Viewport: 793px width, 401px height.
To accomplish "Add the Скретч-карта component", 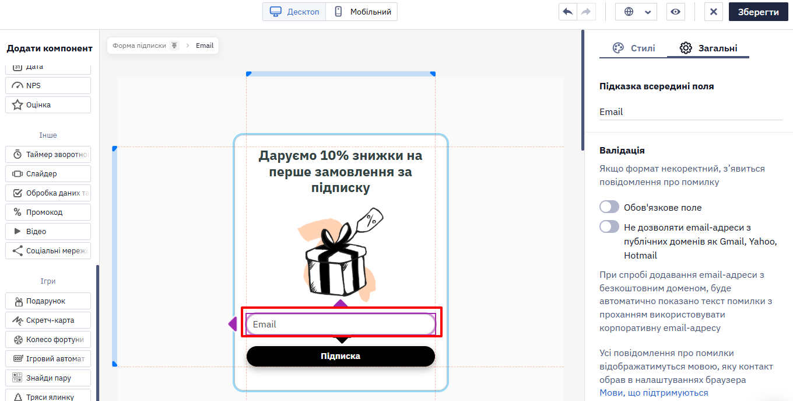I will click(x=48, y=320).
